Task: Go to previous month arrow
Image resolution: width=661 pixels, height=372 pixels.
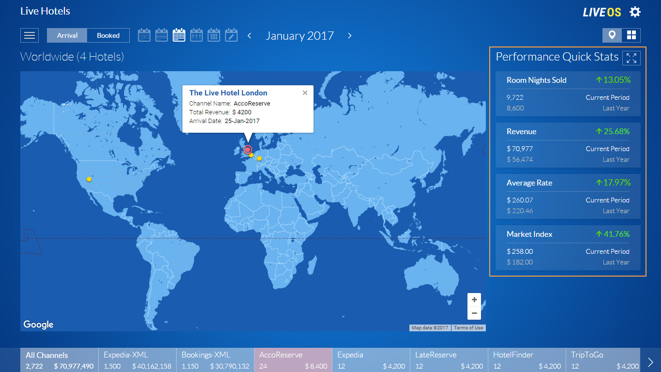Action: point(250,35)
